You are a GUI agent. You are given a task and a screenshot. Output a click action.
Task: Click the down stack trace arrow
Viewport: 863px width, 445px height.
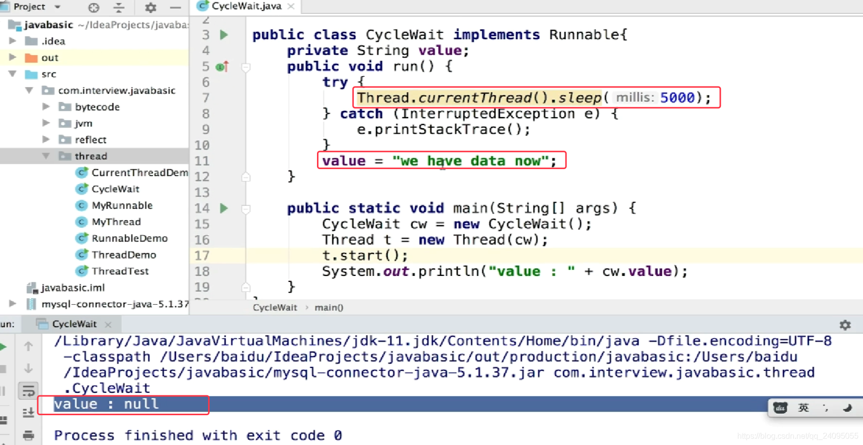(28, 368)
